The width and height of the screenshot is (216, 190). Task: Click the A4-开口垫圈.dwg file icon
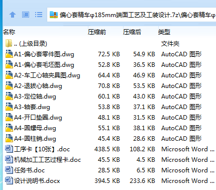9,117
